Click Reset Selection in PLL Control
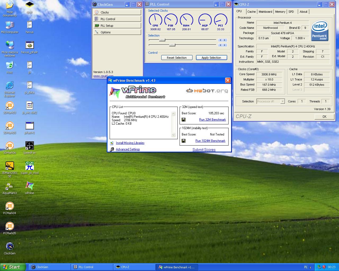The height and width of the screenshot is (271, 339). [x=177, y=58]
